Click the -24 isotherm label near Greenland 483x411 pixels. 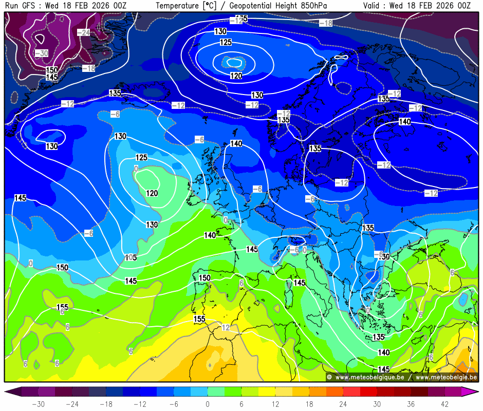(84, 32)
